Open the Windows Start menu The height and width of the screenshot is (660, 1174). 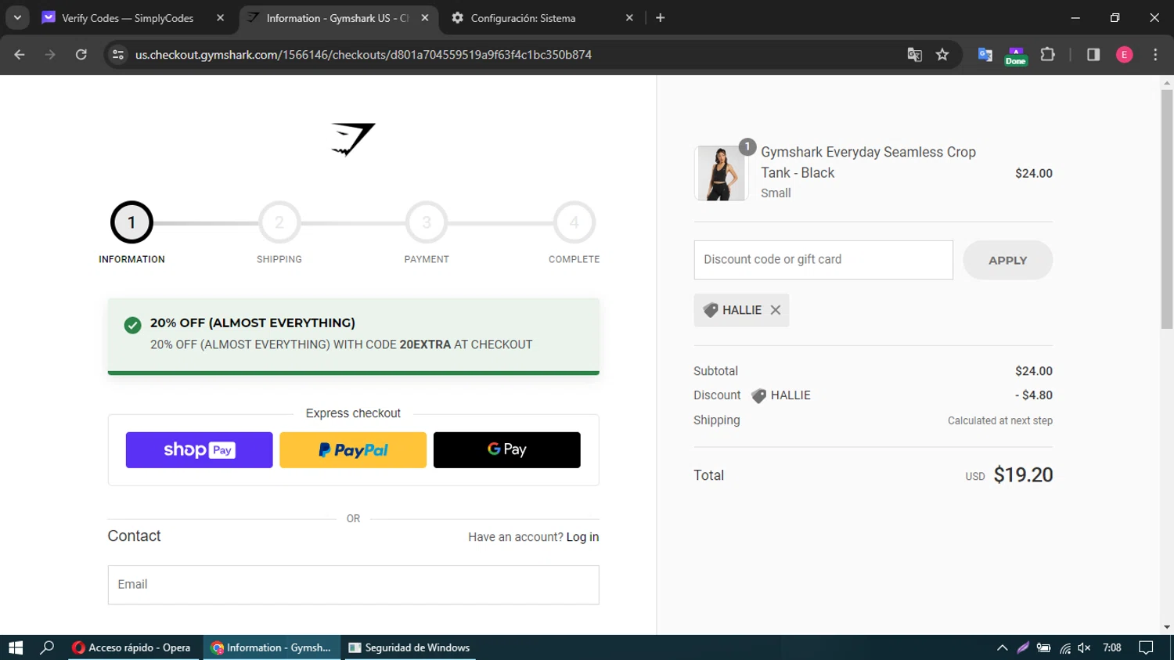point(16,647)
